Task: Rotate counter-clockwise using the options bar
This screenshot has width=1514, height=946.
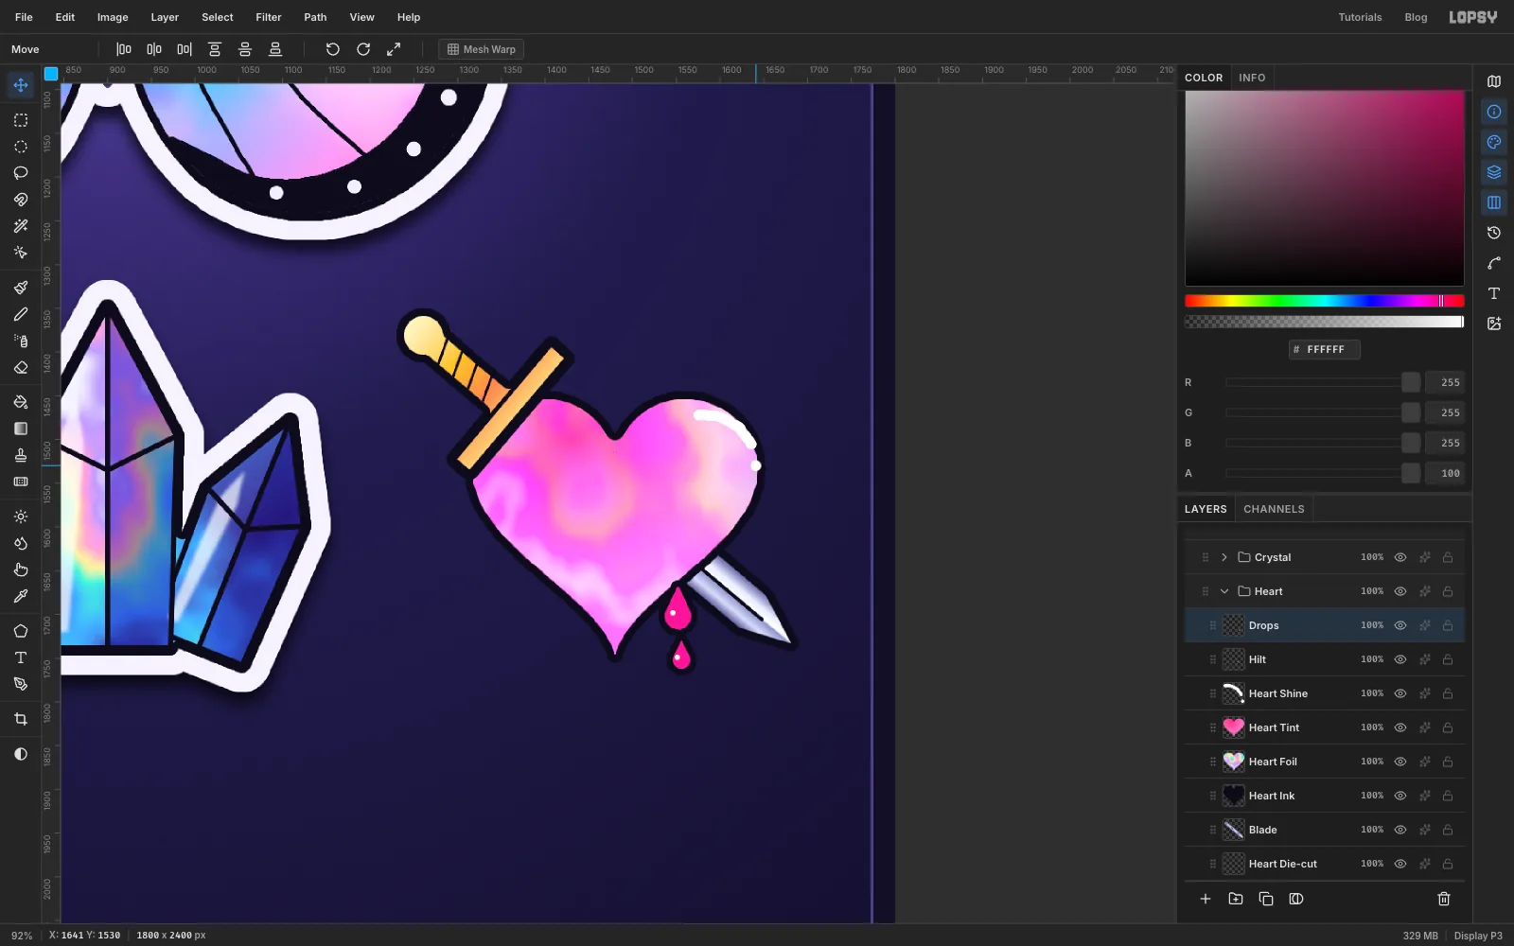Action: tap(333, 49)
